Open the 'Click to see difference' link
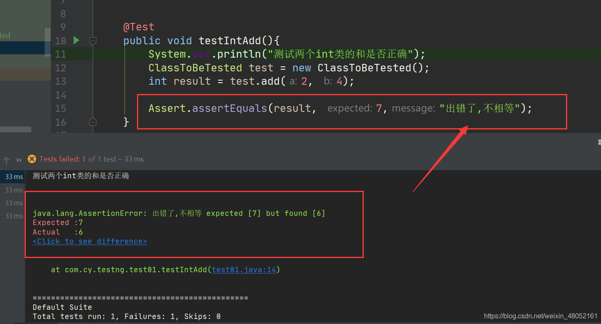Screen dimensions: 601x324 coord(90,241)
